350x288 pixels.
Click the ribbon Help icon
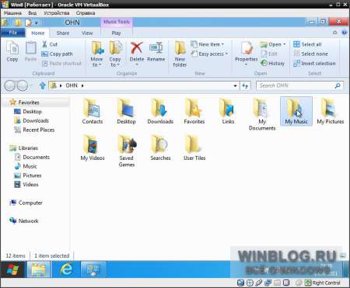click(345, 33)
